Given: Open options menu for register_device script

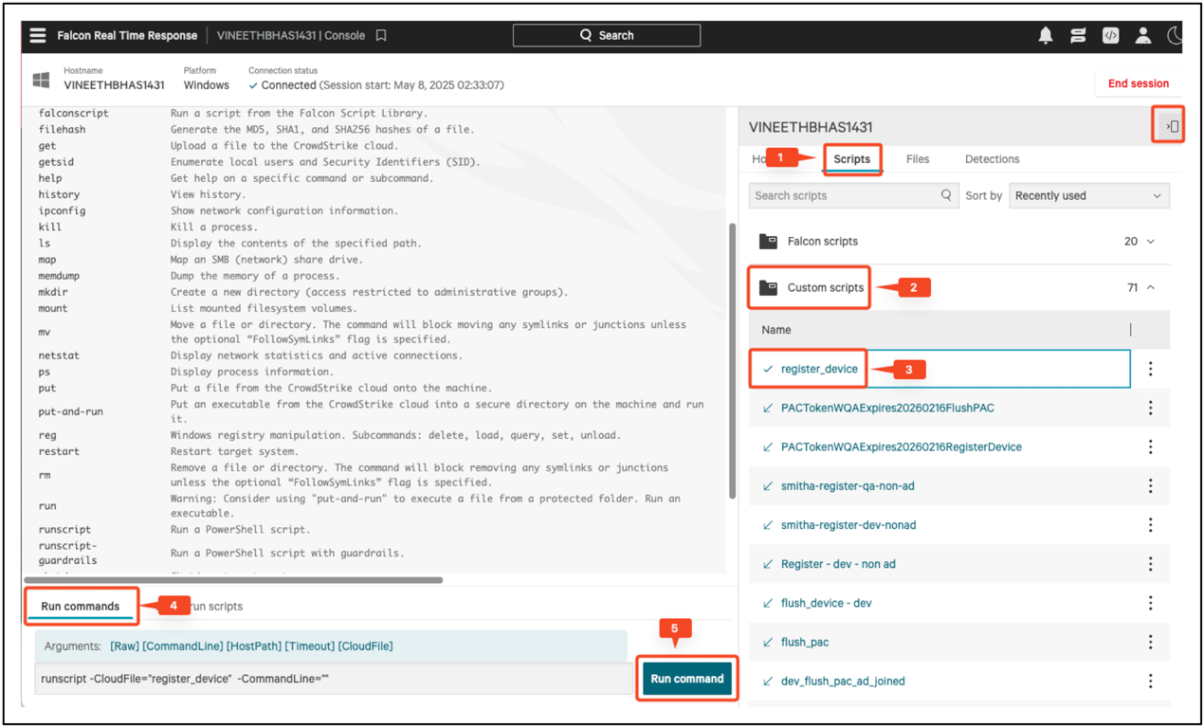Looking at the screenshot, I should (1151, 369).
